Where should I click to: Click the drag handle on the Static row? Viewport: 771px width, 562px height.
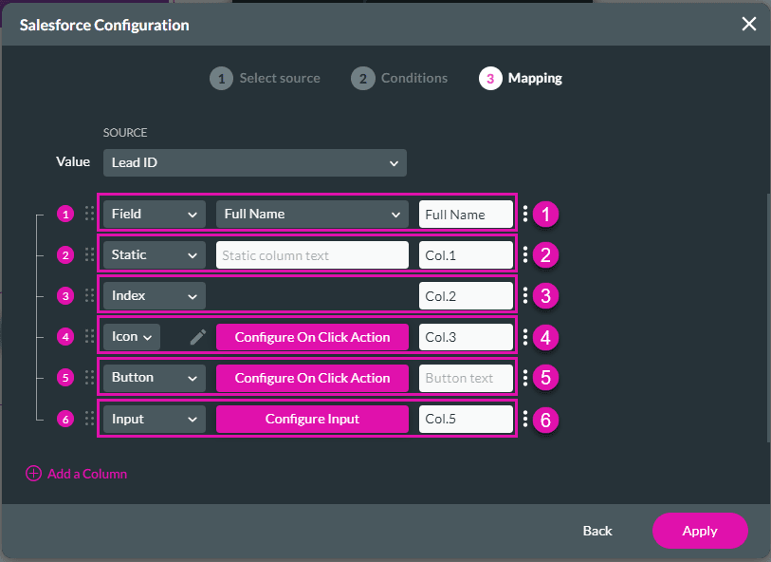(89, 254)
